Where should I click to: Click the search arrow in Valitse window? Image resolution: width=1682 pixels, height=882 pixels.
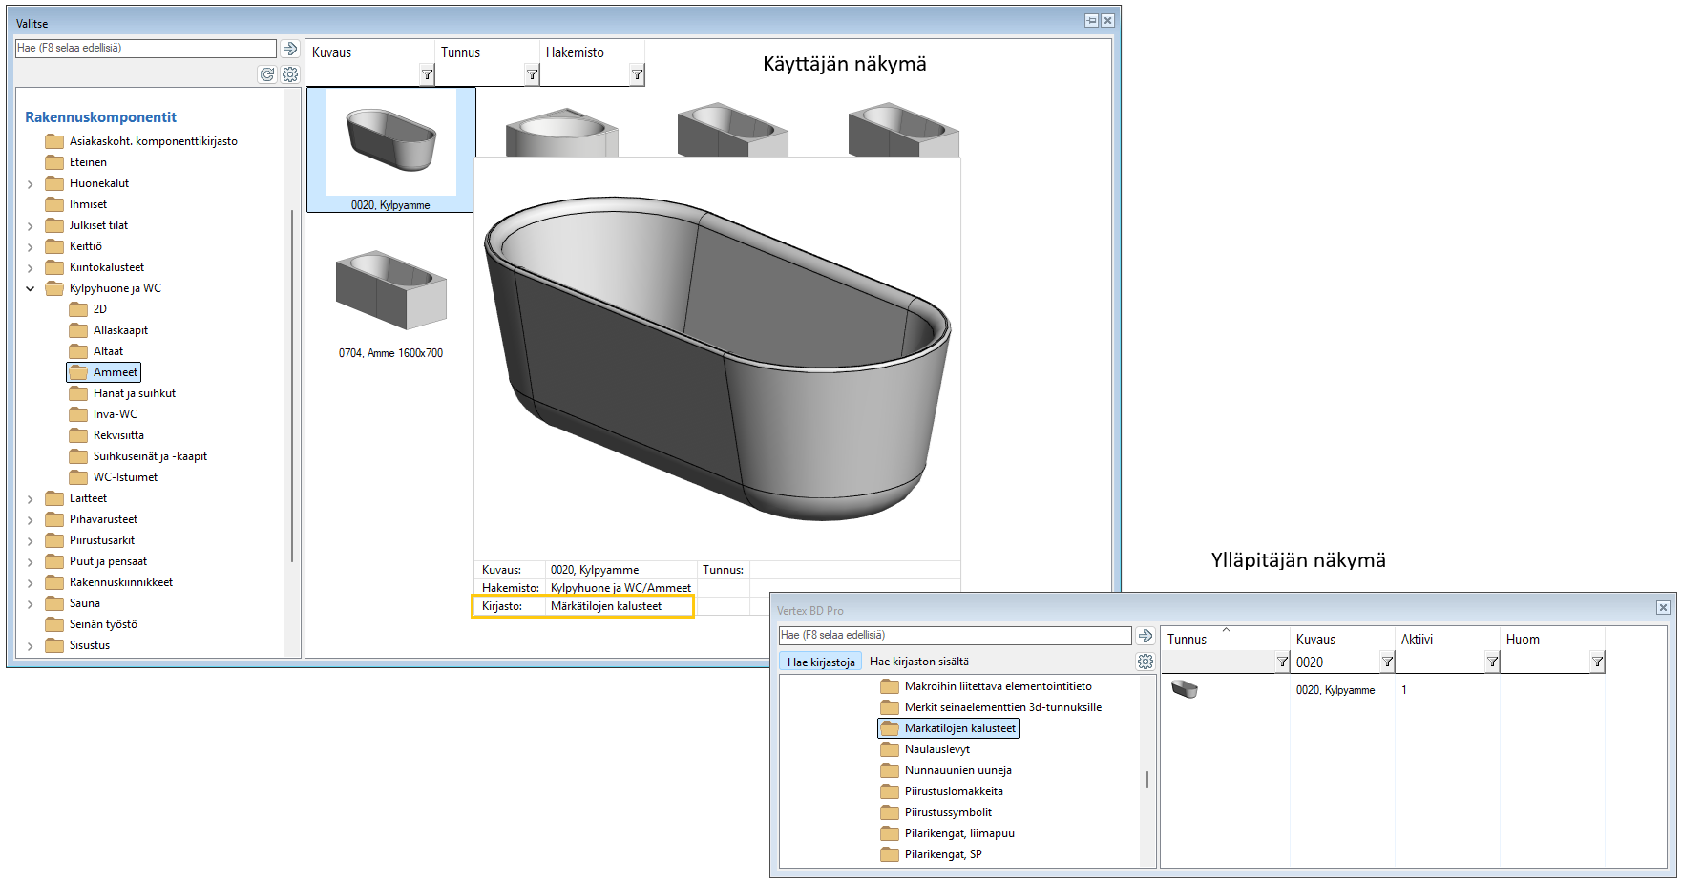coord(290,49)
